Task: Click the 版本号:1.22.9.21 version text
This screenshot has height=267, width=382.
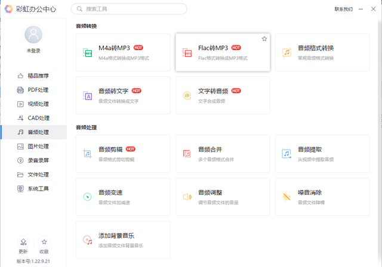Action: point(33,261)
